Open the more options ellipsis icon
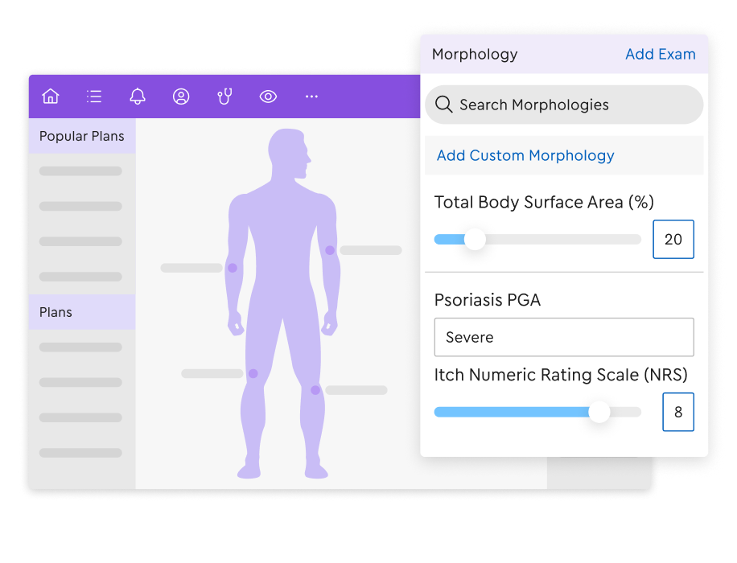 311,97
